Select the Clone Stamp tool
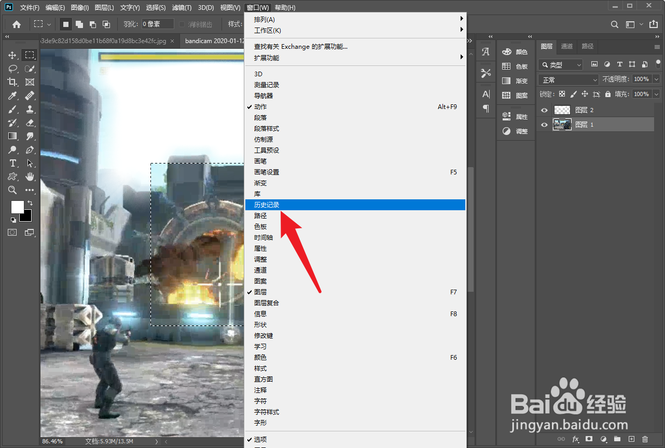665x448 pixels. tap(30, 109)
